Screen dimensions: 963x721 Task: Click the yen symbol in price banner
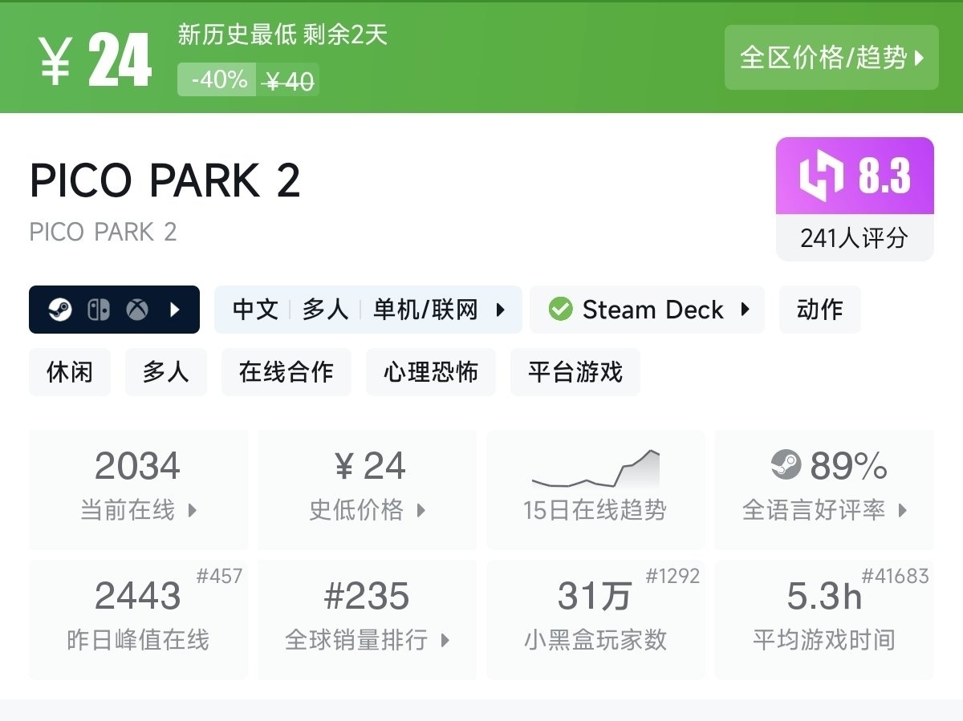click(x=56, y=60)
